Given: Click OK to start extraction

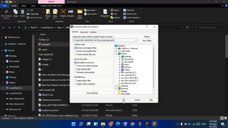Looking at the screenshot, I should point(124,100).
